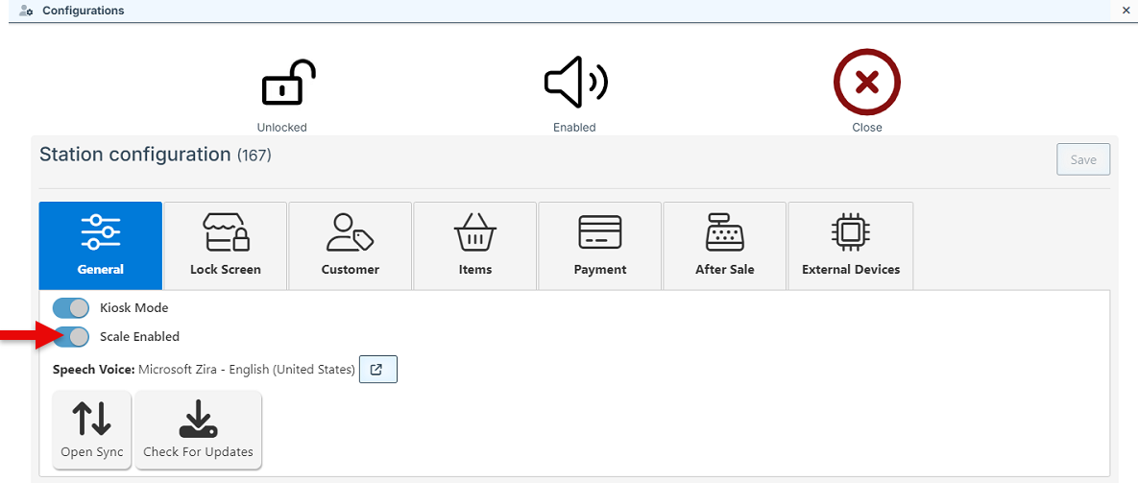Click the Microsoft Zira speech voice text
The image size is (1138, 483).
click(x=247, y=370)
